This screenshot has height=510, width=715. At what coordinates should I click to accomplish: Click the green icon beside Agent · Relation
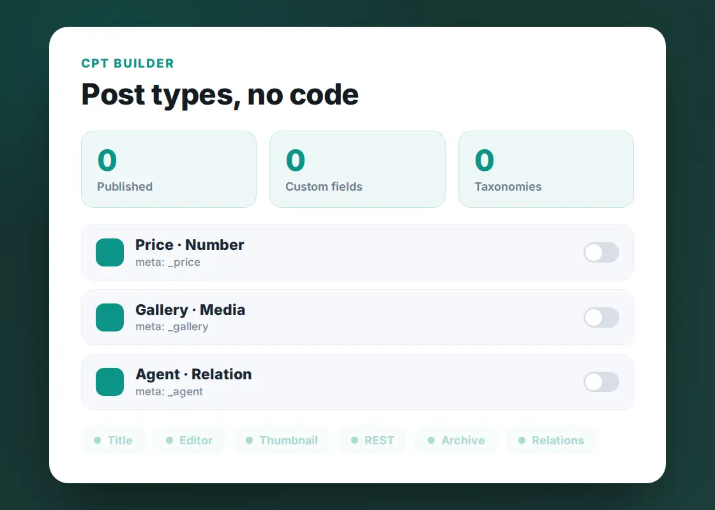(110, 382)
